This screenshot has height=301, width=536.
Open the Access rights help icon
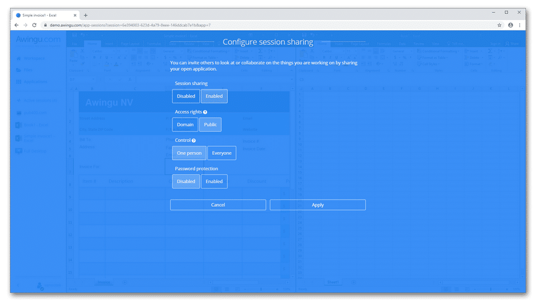coord(205,112)
